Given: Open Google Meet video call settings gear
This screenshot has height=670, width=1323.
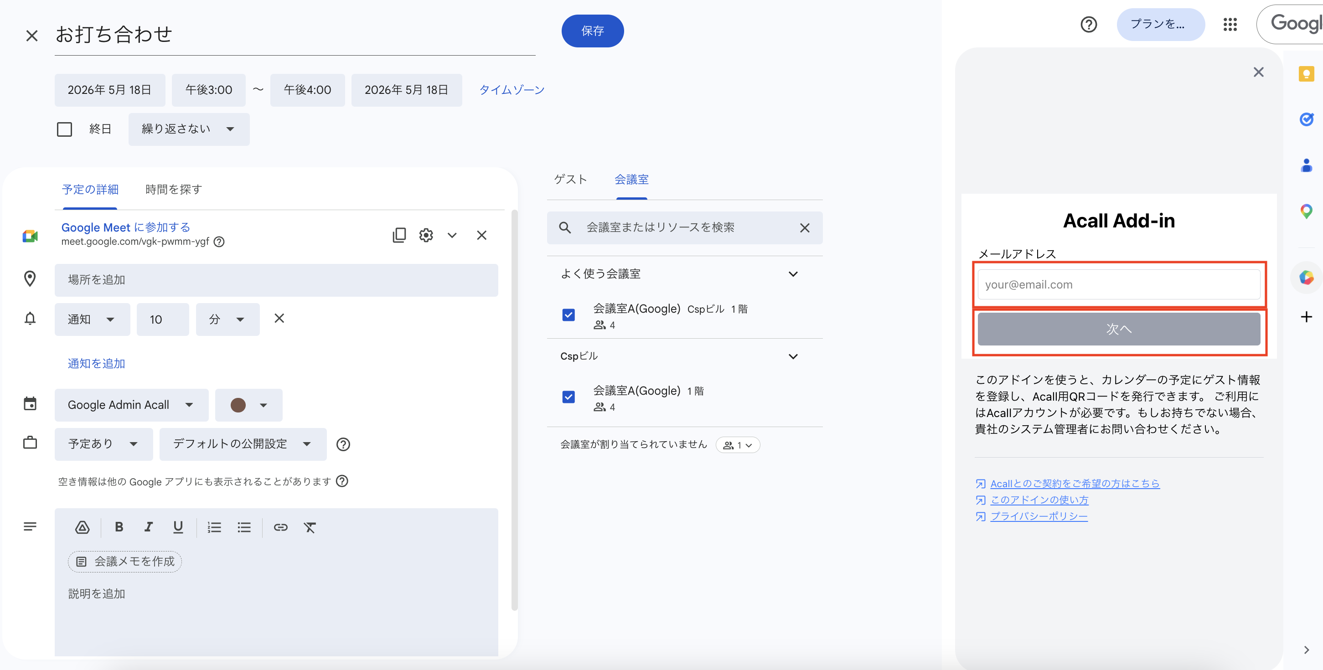Looking at the screenshot, I should (426, 235).
